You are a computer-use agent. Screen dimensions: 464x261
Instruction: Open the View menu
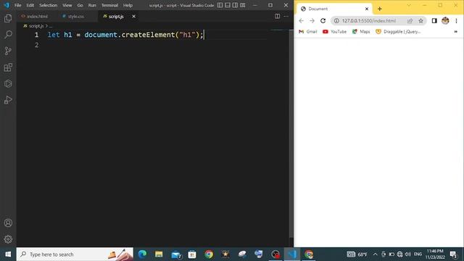click(x=67, y=5)
